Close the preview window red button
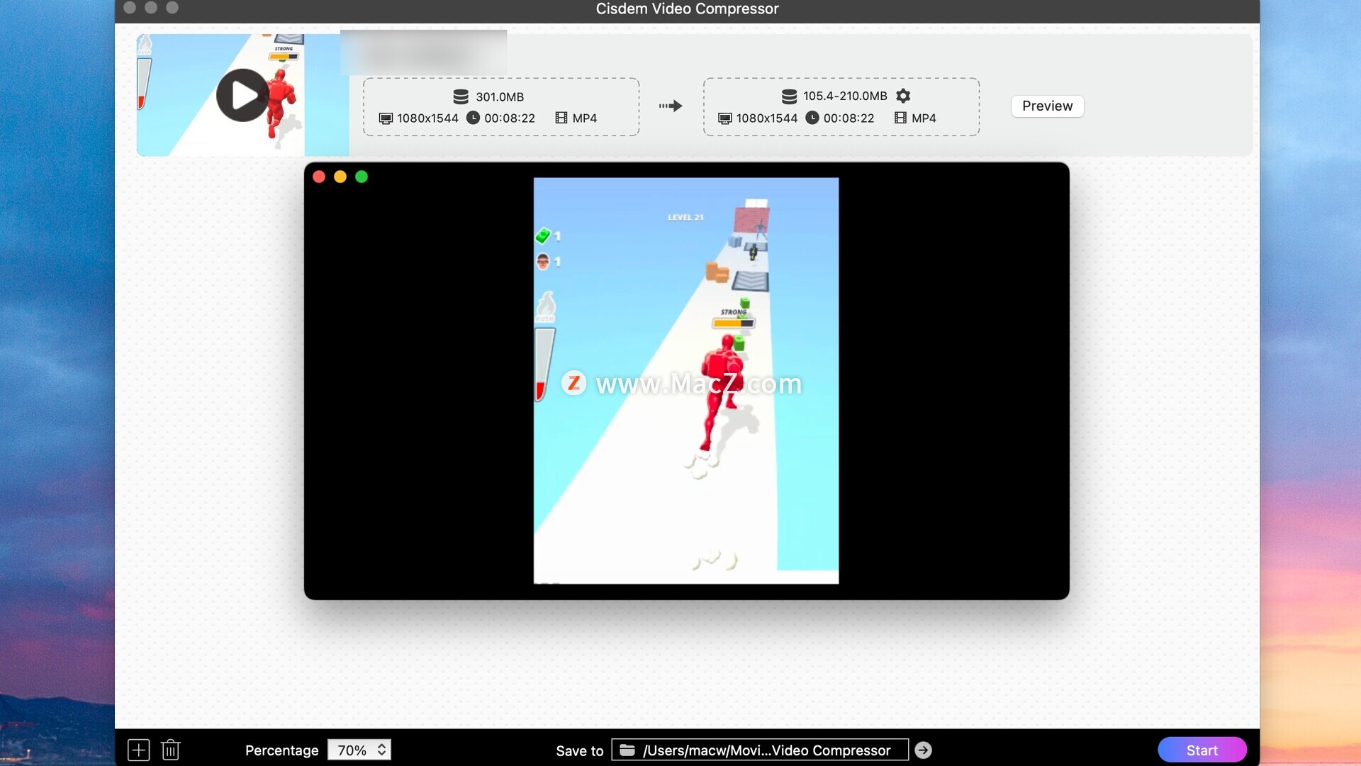 (x=319, y=177)
